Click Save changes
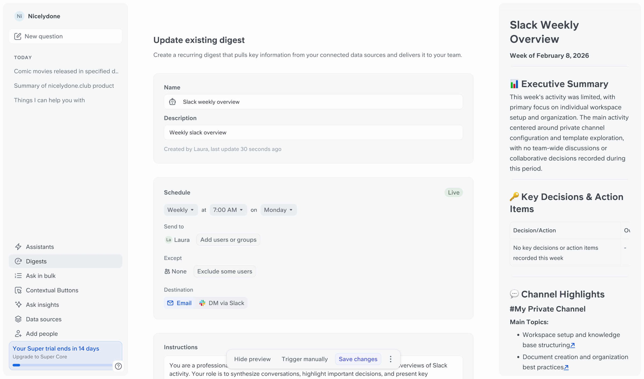Screen dimensions: 644x379 (358, 359)
